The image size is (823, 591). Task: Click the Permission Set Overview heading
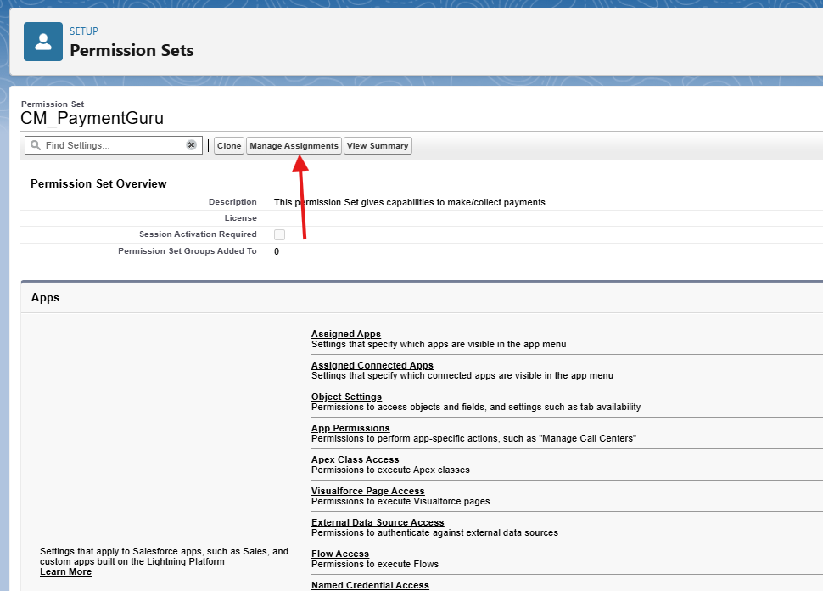tap(98, 184)
